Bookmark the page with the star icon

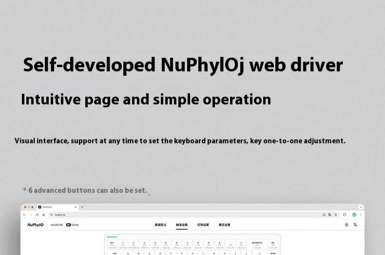click(x=336, y=215)
